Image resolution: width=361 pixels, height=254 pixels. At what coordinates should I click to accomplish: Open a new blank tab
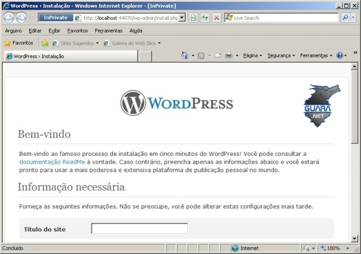point(145,56)
